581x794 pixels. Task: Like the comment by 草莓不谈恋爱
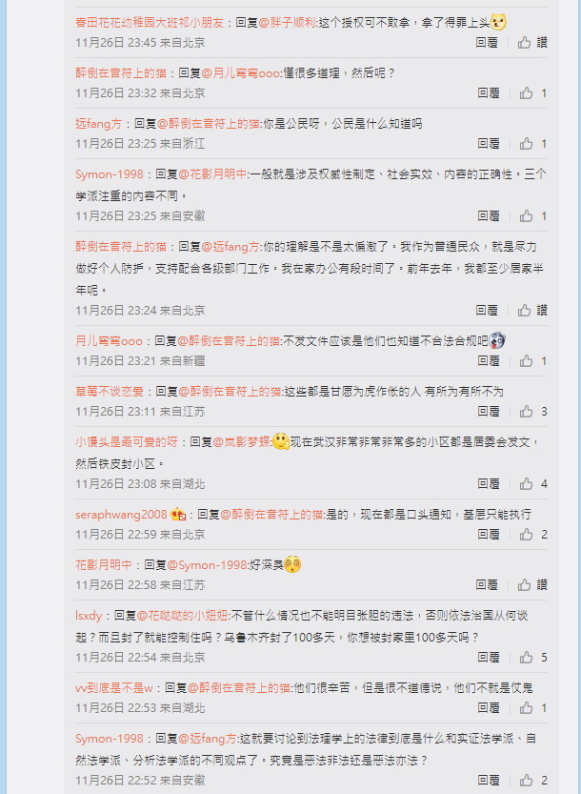click(x=526, y=411)
